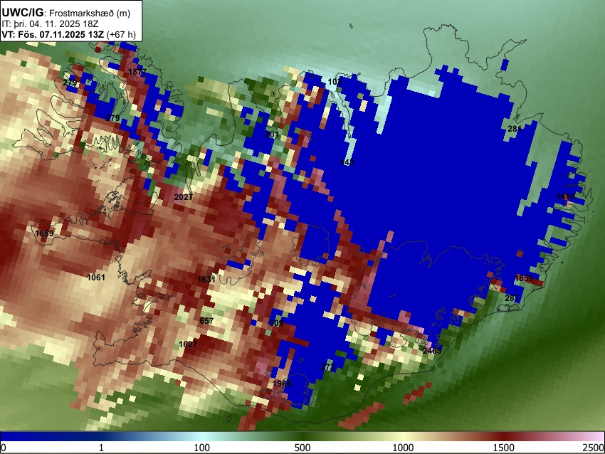This screenshot has width=605, height=454.
Task: Click the 2463 value label
Action: pos(432,351)
